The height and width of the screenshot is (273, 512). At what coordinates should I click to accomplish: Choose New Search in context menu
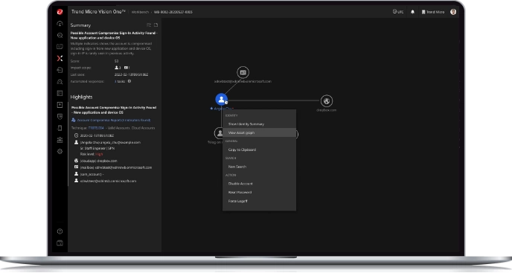tap(259, 167)
